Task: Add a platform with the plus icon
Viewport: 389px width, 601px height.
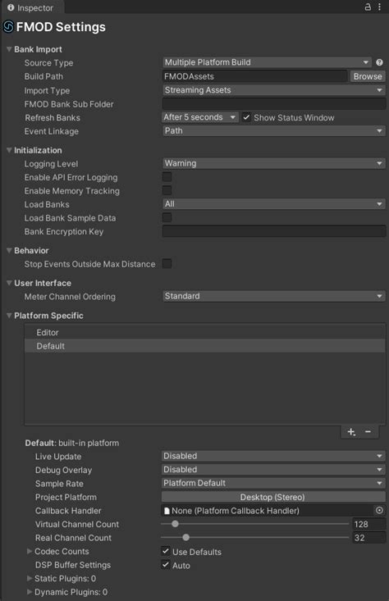Action: coord(351,432)
